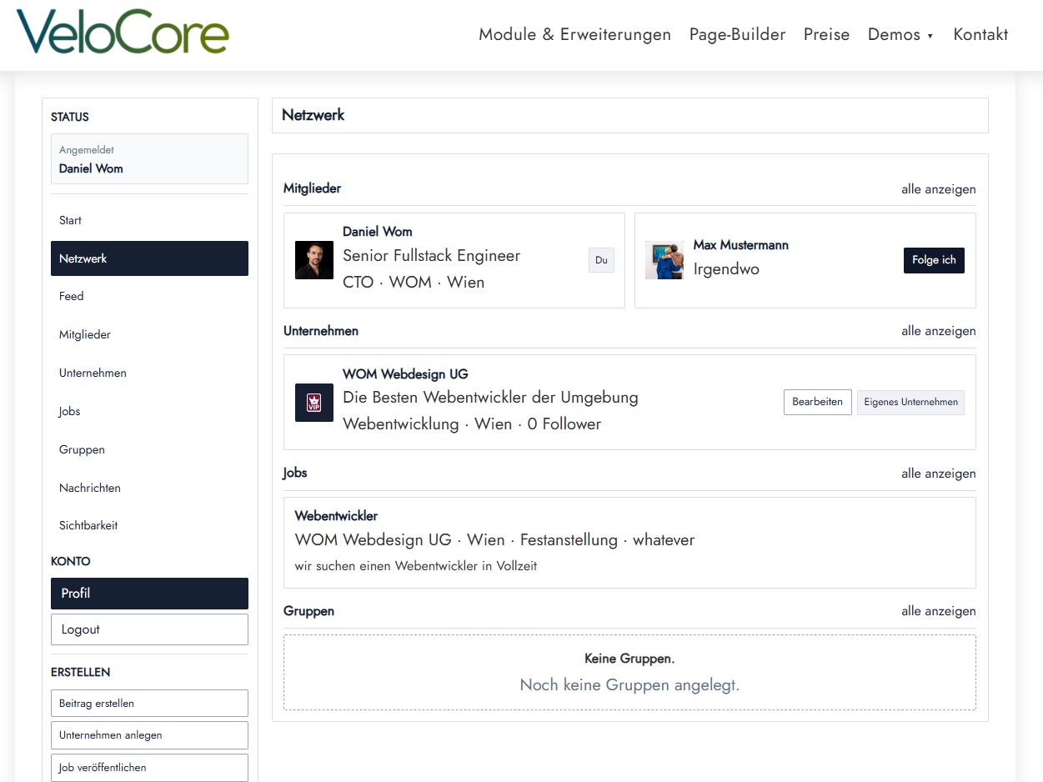Open Daniel Wom's avatar photo

(314, 260)
